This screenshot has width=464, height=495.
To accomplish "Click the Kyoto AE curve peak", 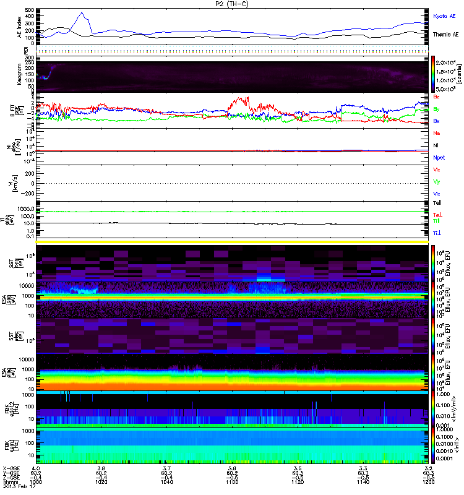I will (82, 12).
